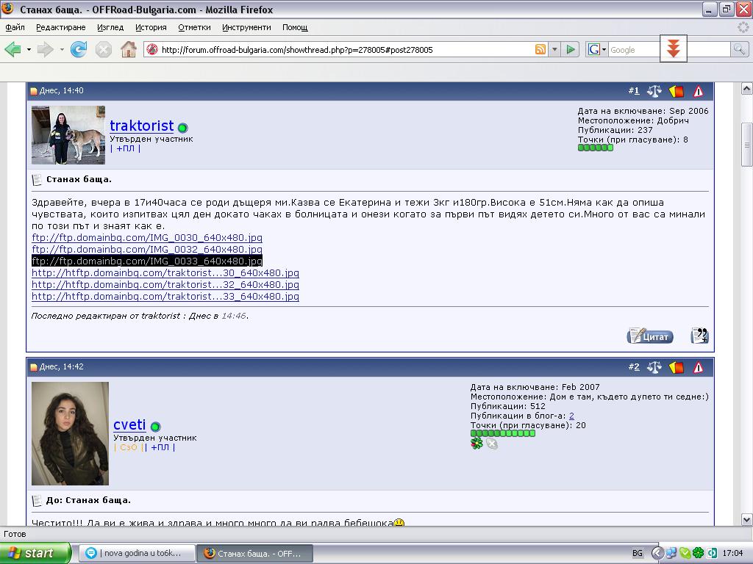
Task: Open the ftp link IMG_0030_640x480.jpg
Action: [147, 237]
